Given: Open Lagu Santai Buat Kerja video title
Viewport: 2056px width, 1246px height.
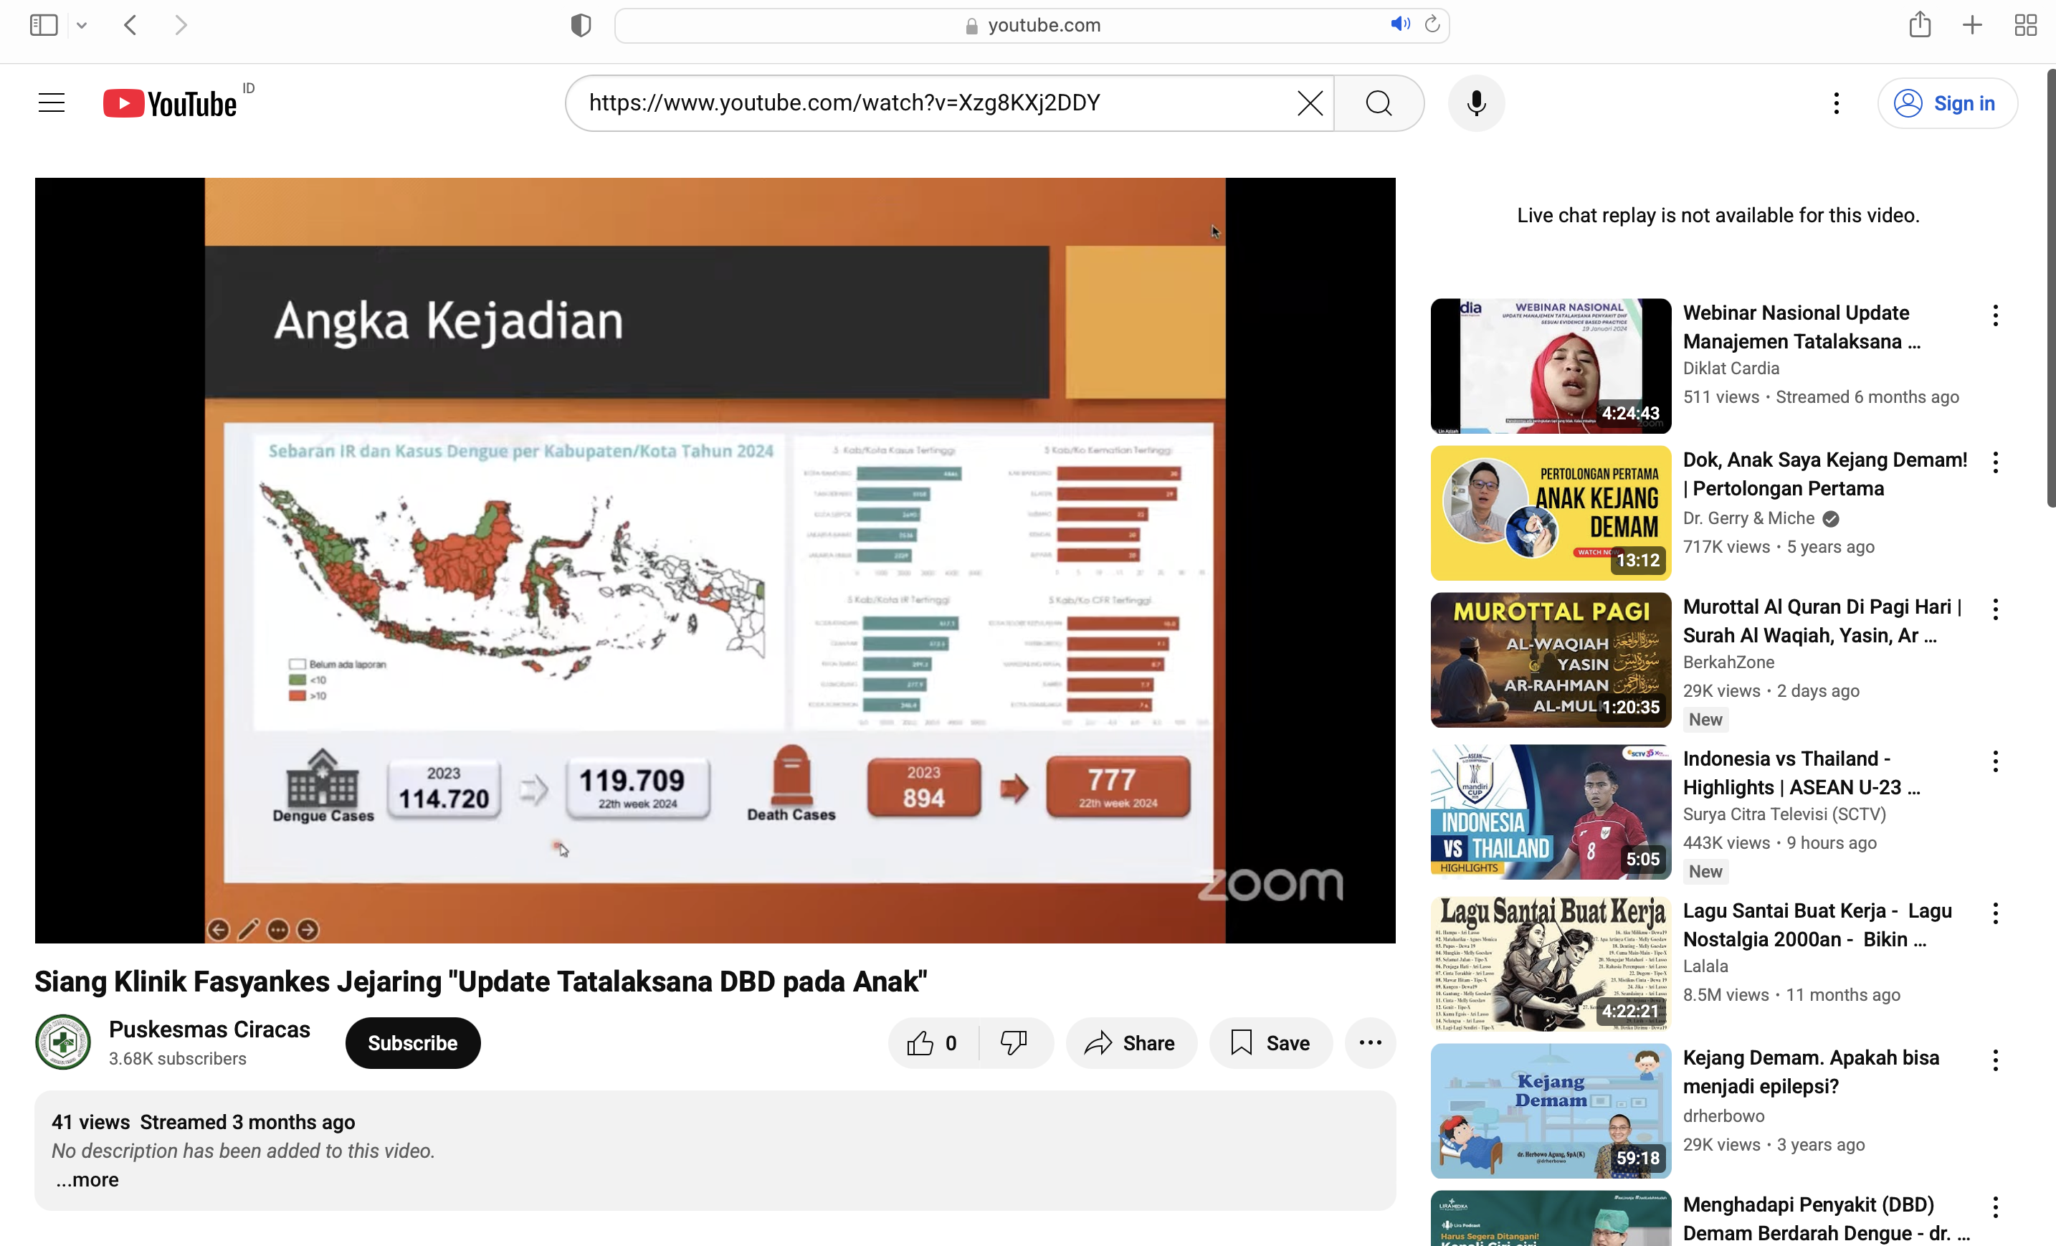Looking at the screenshot, I should tap(1817, 925).
